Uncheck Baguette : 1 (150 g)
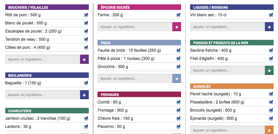Viewport: 278px width, 134px height. click(86, 83)
